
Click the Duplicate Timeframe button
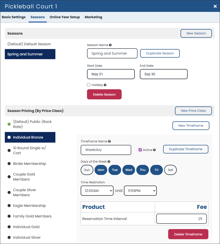coord(186,149)
